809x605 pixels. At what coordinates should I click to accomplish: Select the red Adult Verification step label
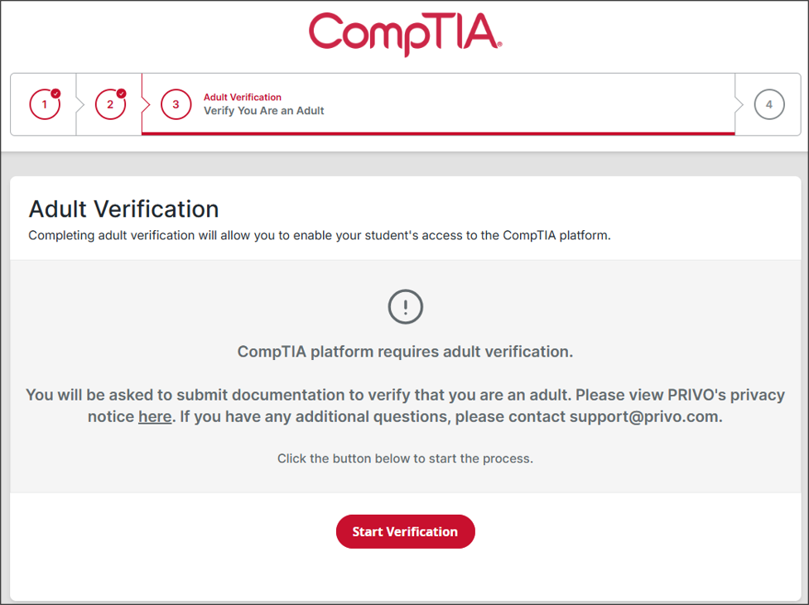coord(243,97)
